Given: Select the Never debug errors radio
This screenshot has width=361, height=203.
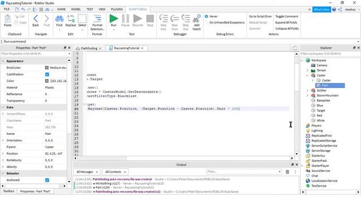Looking at the screenshot, I should [x=206, y=16].
